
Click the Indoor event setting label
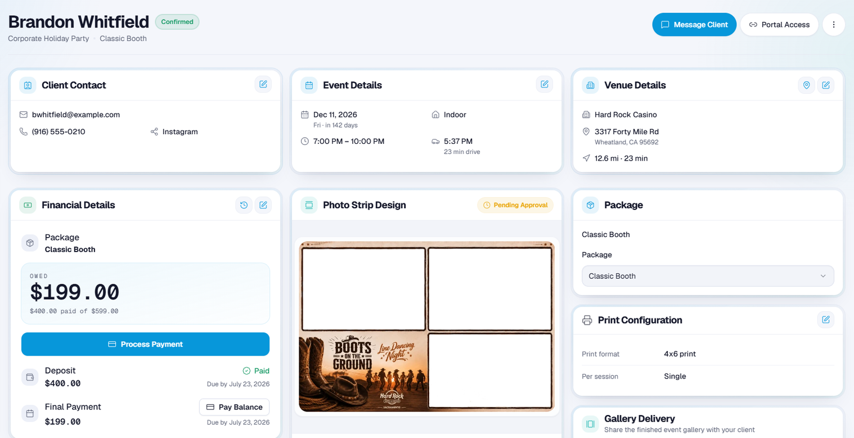tap(455, 115)
